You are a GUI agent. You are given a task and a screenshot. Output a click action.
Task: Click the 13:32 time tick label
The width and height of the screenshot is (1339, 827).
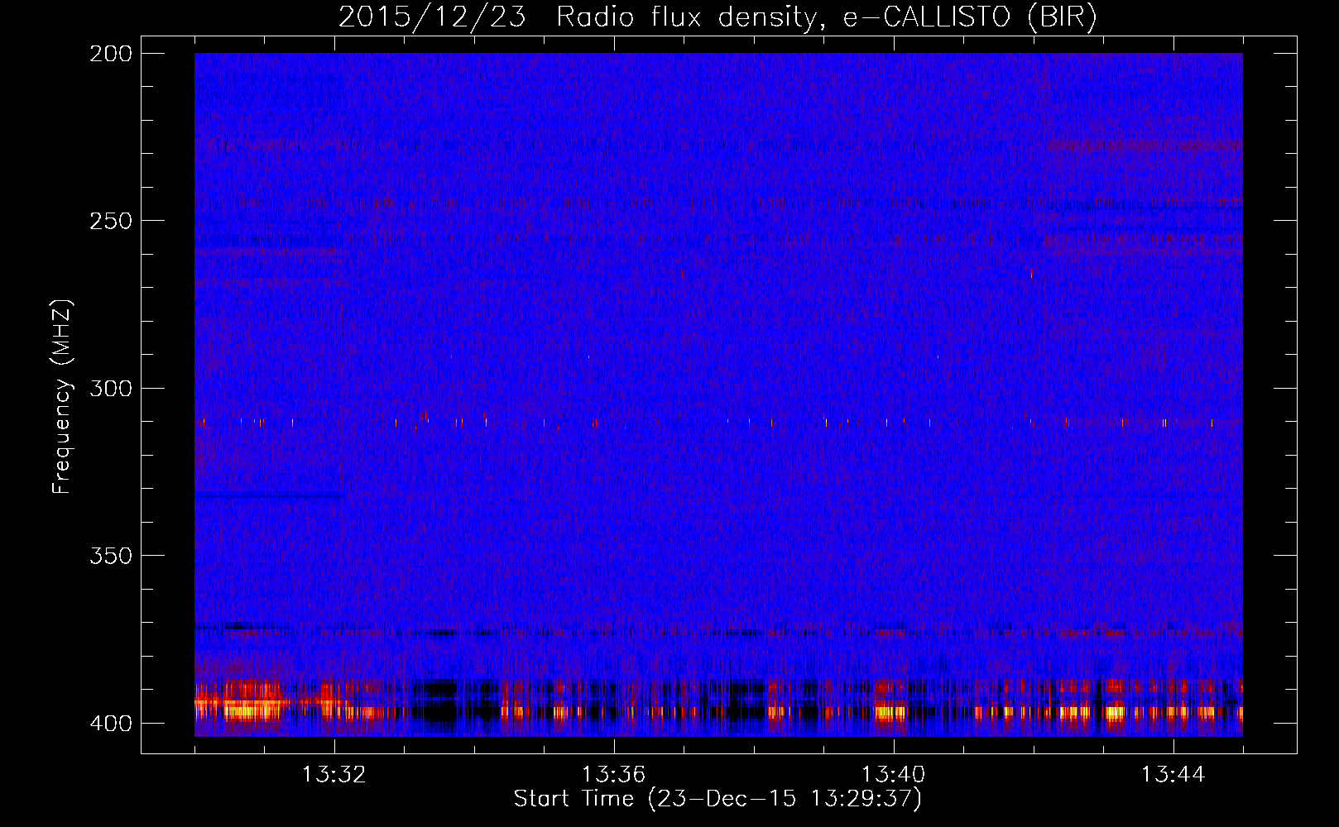click(x=334, y=774)
